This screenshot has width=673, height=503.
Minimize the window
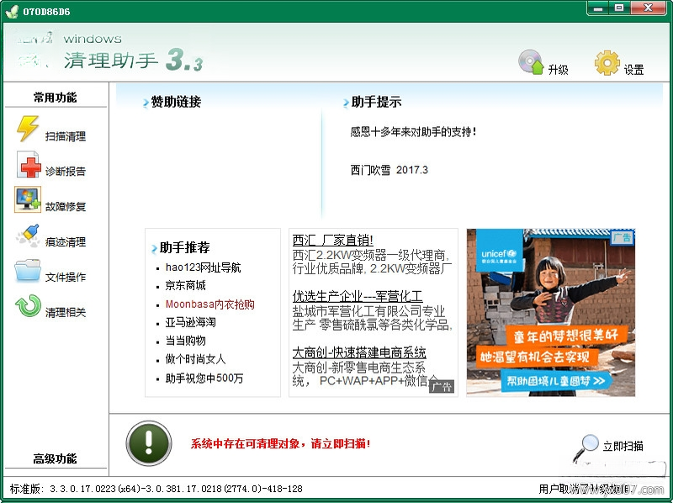598,8
